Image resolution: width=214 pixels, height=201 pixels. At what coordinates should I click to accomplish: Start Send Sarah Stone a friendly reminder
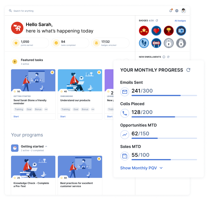pyautogui.click(x=16, y=116)
